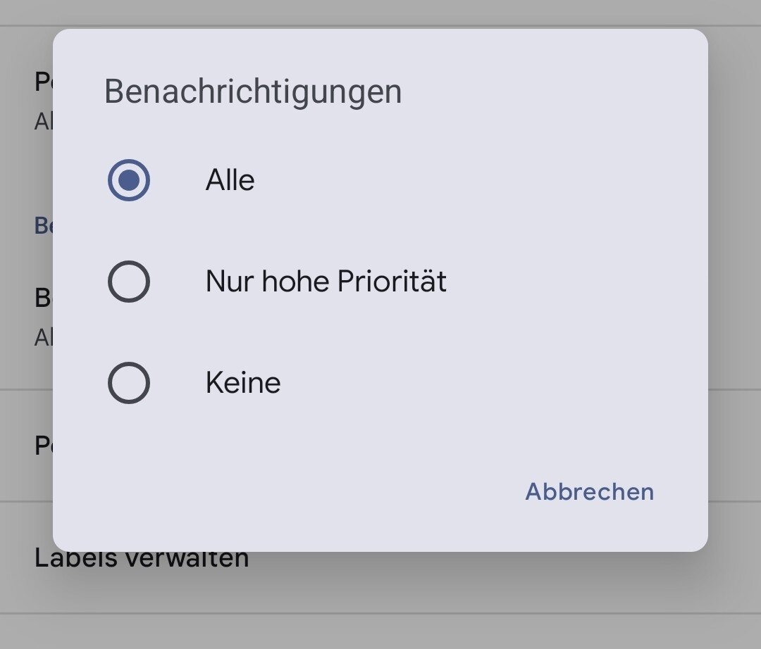
Task: Click the hidden bold black "Be" entry
Action: 43,298
